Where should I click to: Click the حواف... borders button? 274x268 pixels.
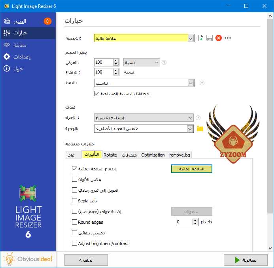[191, 211]
